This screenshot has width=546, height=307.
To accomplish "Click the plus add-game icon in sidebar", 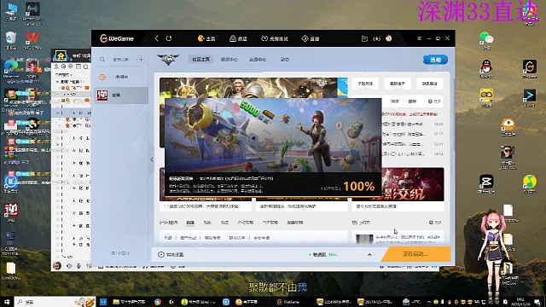I will [141, 60].
